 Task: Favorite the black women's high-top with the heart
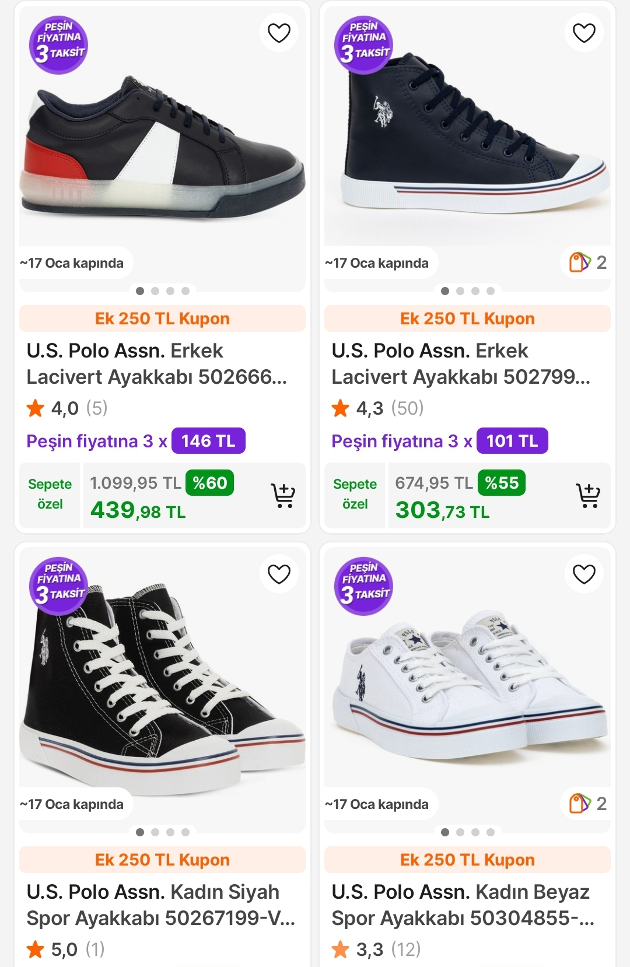(279, 574)
